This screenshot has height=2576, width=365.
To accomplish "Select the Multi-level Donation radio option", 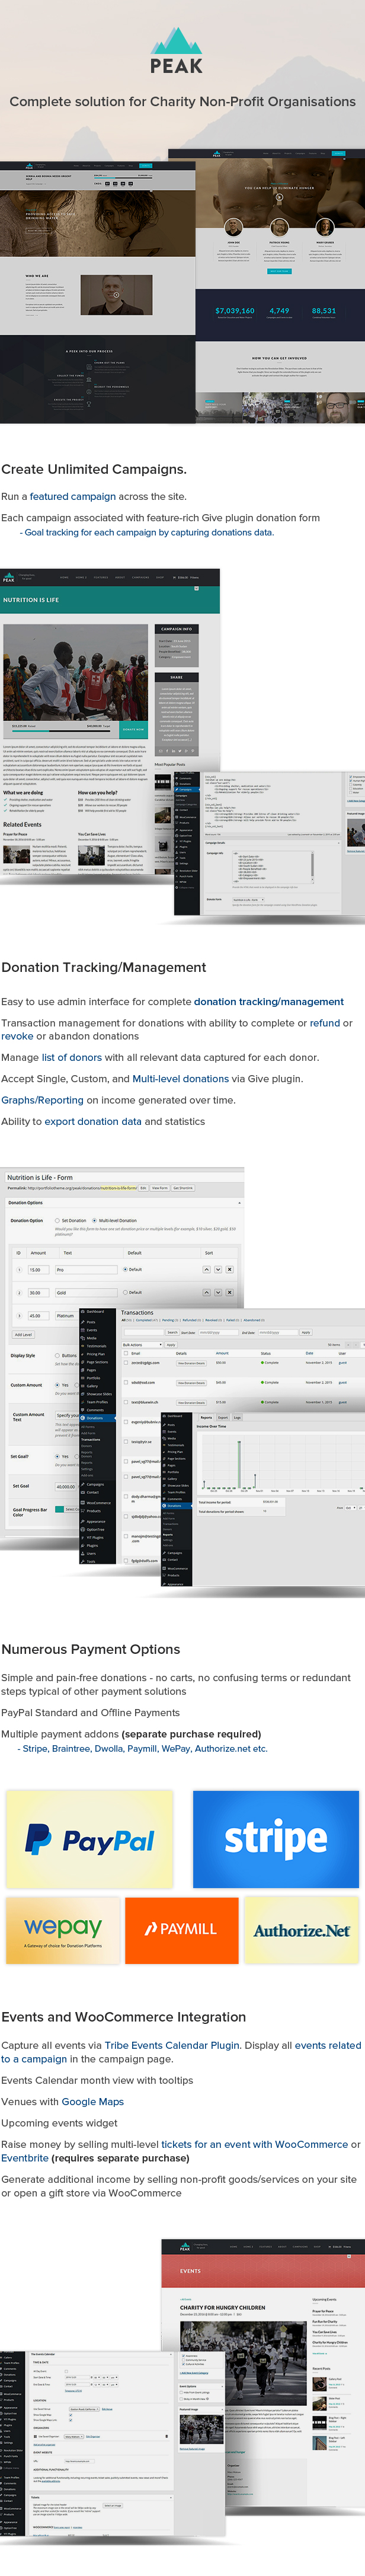I will pos(95,1221).
